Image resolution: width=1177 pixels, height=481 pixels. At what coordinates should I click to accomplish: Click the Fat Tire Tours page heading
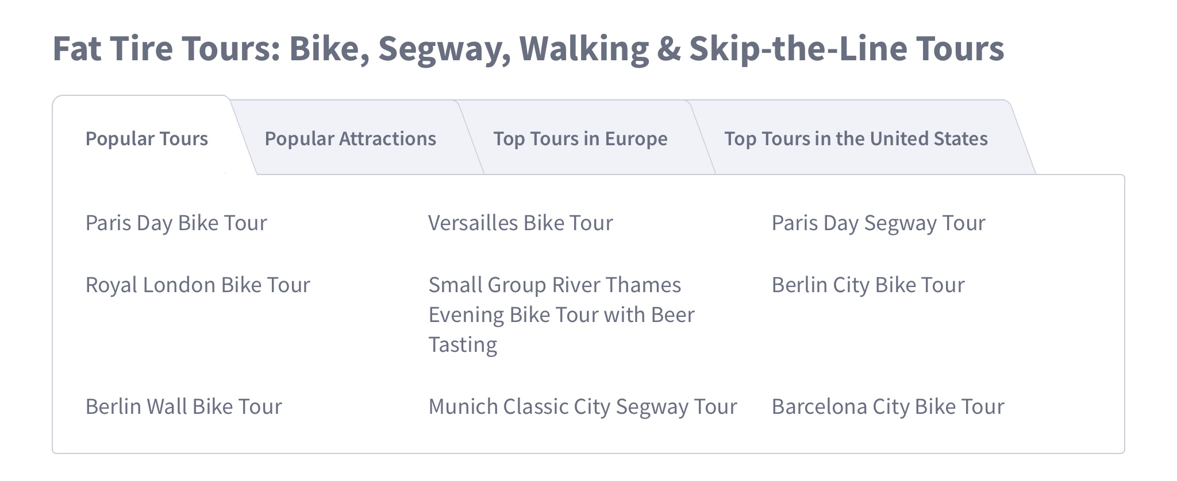528,48
